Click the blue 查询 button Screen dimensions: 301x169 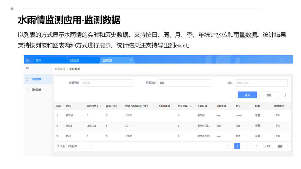pyautogui.click(x=247, y=95)
